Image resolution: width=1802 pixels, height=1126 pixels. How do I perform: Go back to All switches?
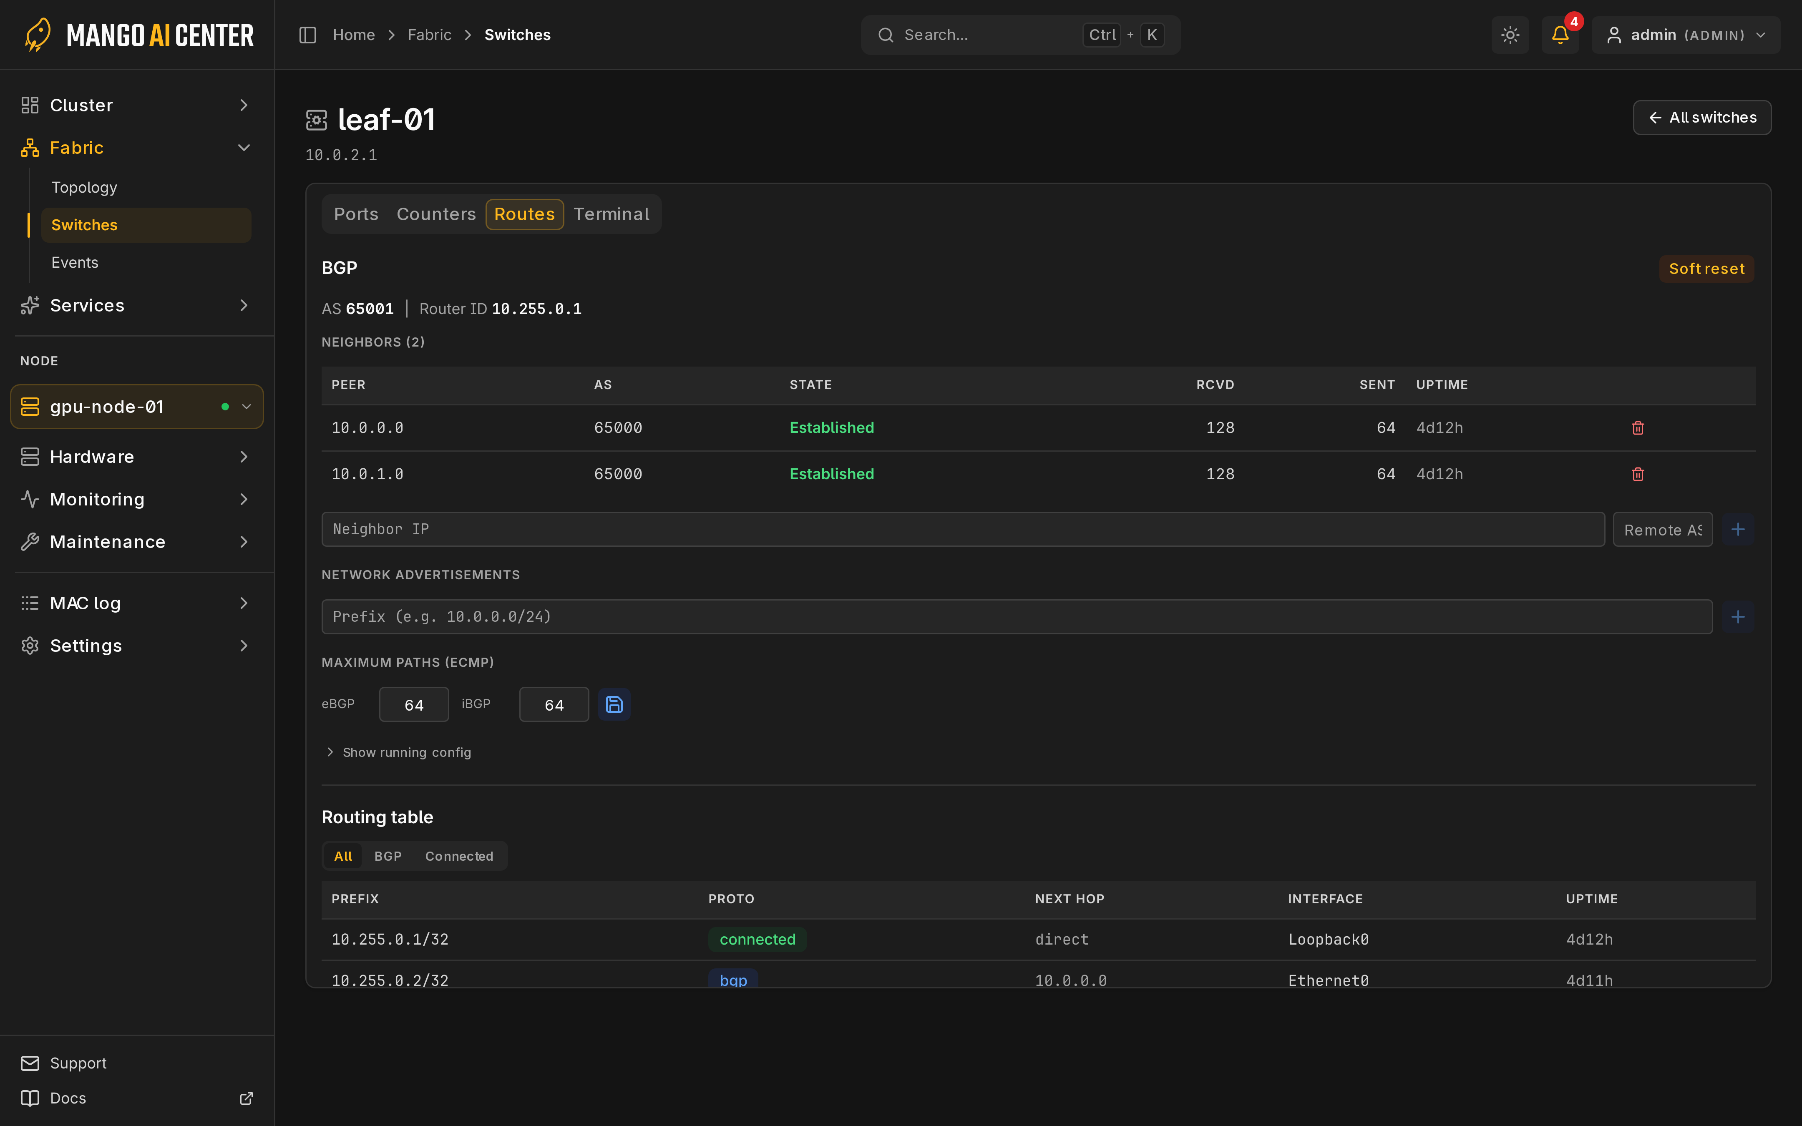1702,118
